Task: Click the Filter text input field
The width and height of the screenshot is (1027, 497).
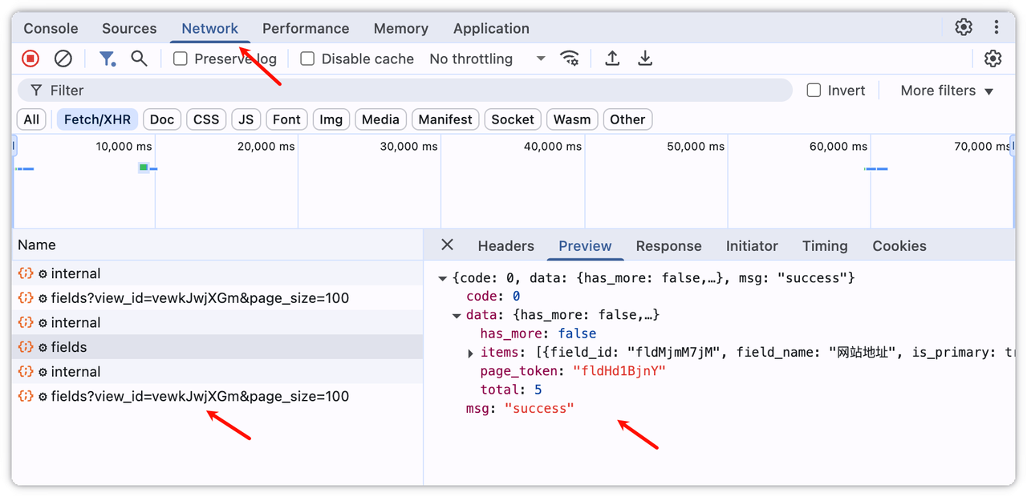Action: pos(401,91)
